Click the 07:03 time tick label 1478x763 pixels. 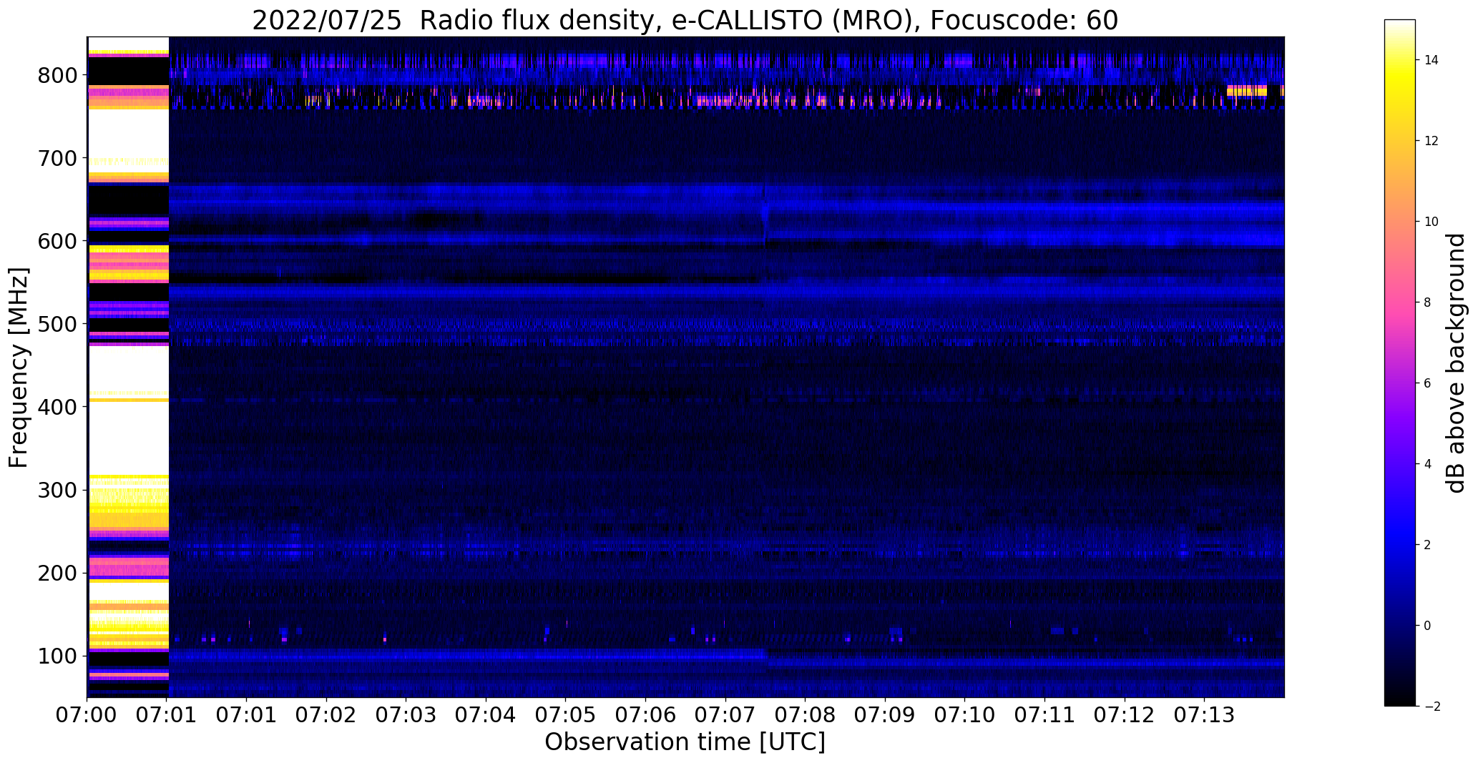point(406,715)
